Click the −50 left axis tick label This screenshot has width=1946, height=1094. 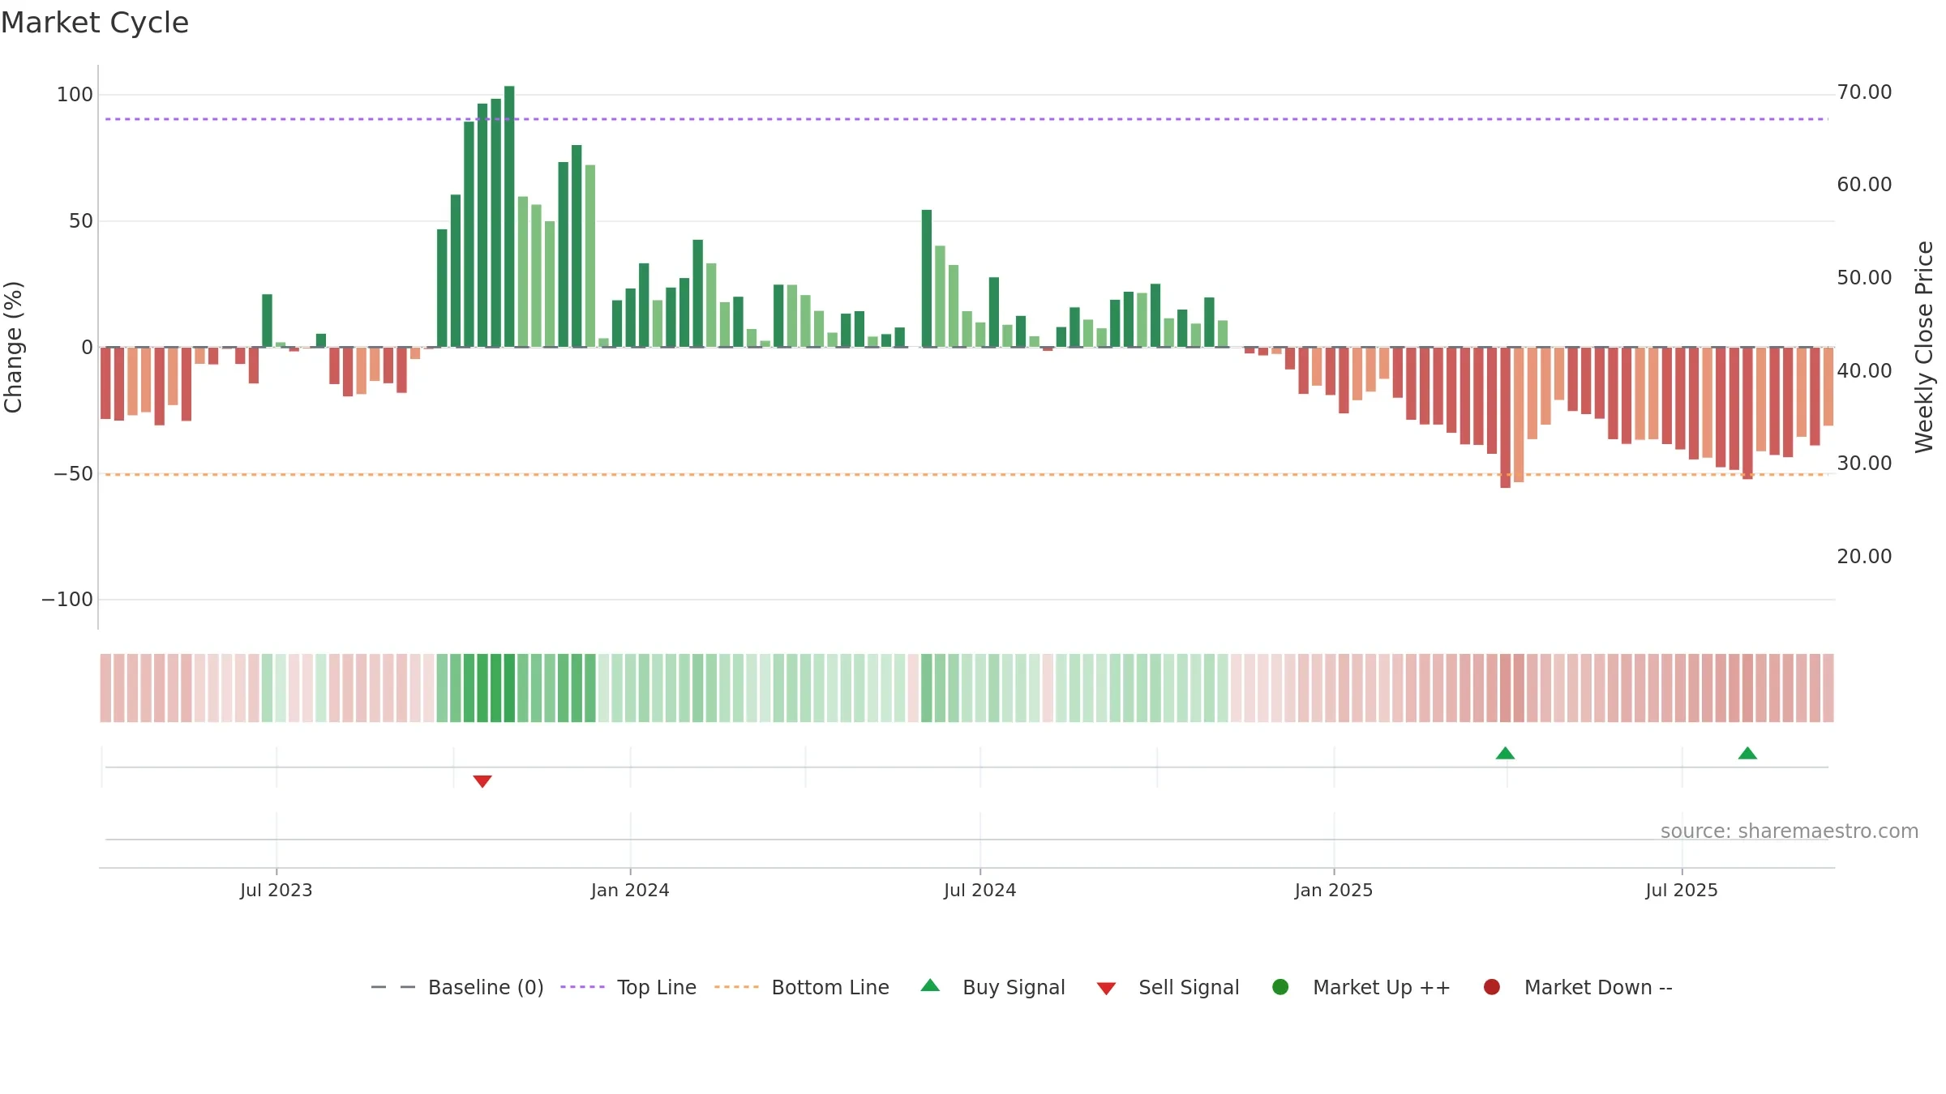pyautogui.click(x=73, y=474)
